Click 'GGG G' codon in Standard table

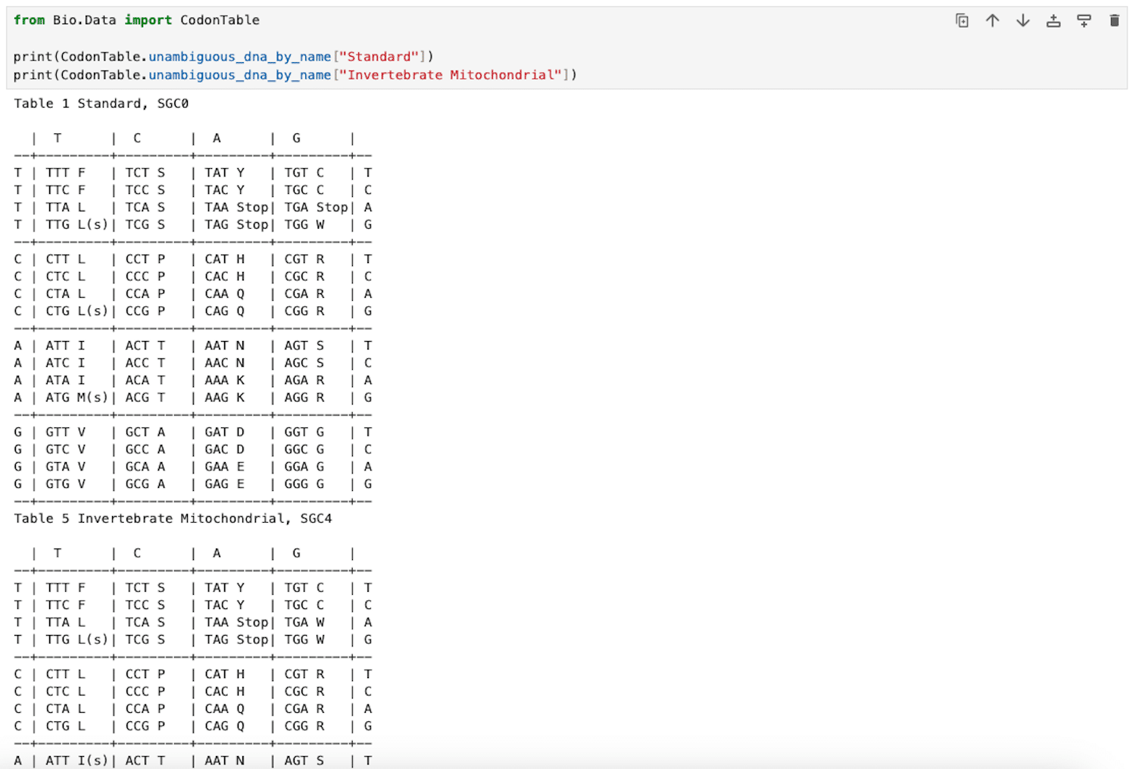click(304, 484)
